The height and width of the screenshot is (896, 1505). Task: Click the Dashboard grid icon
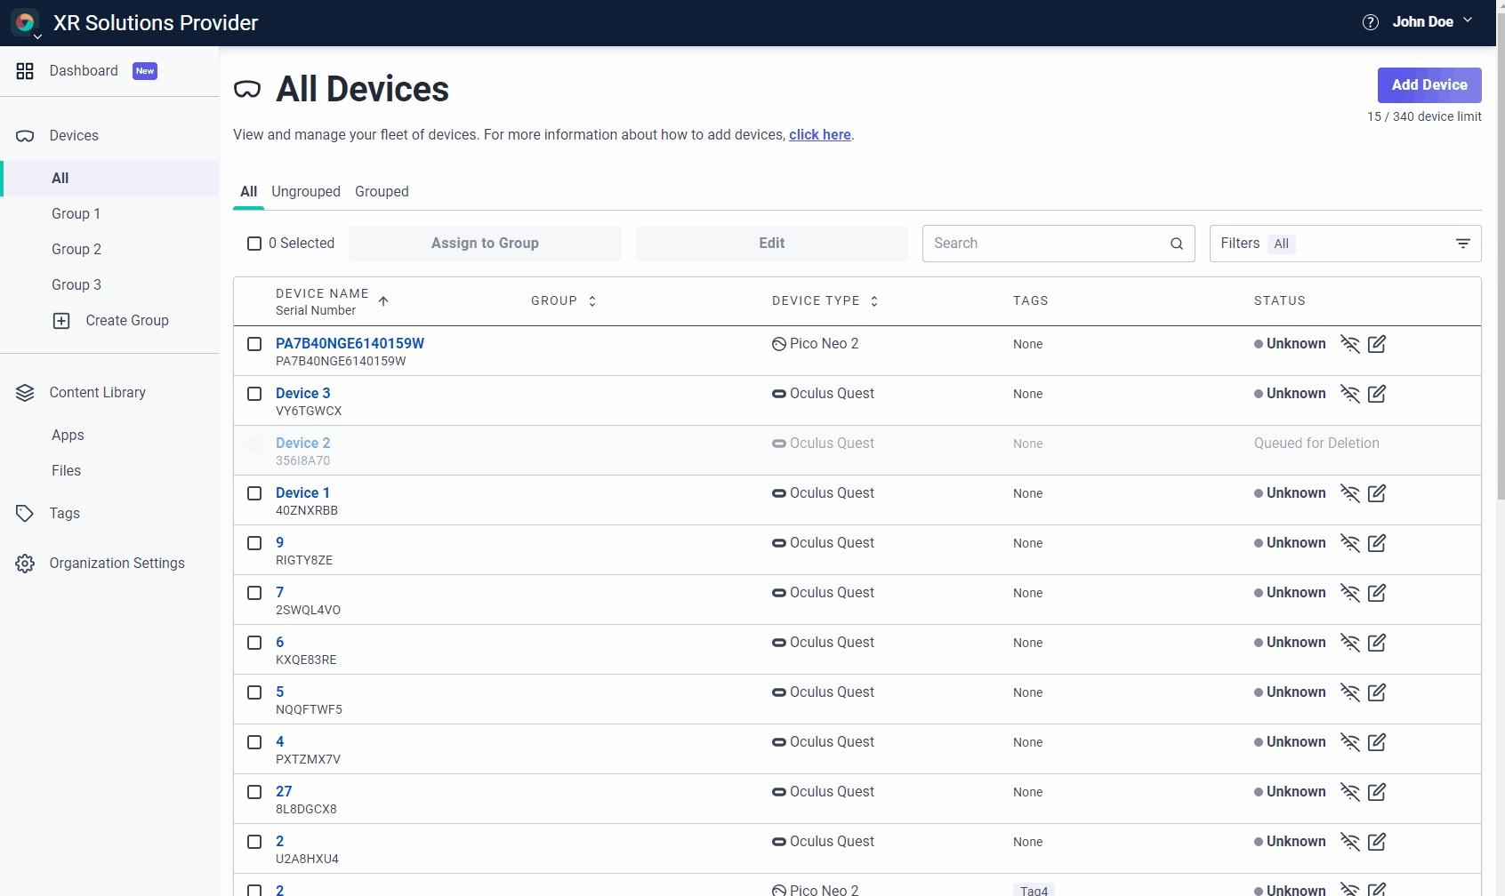(25, 71)
